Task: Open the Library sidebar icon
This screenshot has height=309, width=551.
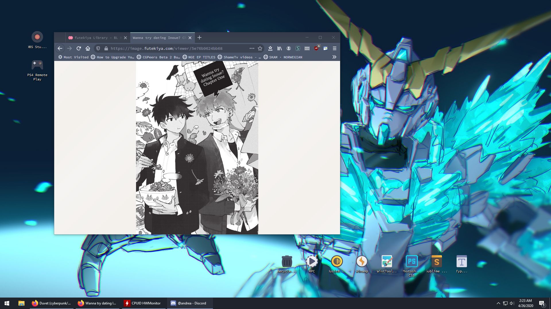Action: pyautogui.click(x=279, y=48)
